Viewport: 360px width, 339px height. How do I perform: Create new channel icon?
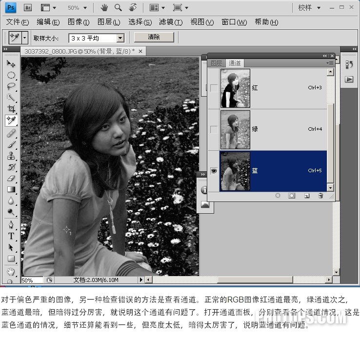point(307,196)
